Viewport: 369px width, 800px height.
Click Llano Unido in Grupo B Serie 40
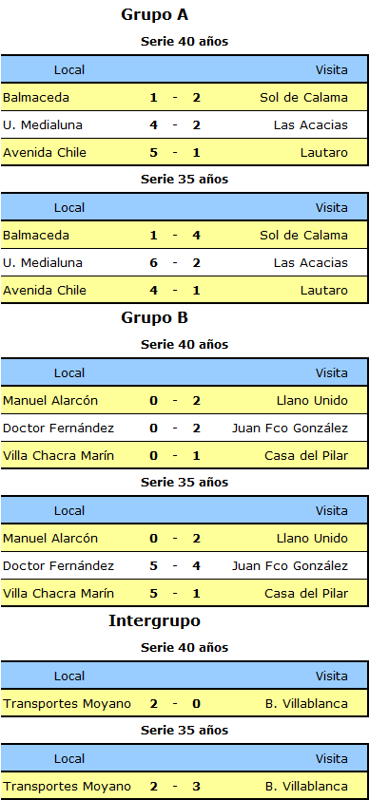pos(312,401)
